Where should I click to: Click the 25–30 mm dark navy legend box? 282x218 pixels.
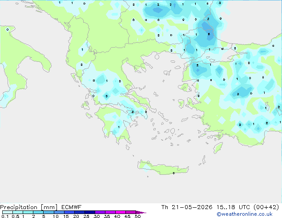pos(89,212)
